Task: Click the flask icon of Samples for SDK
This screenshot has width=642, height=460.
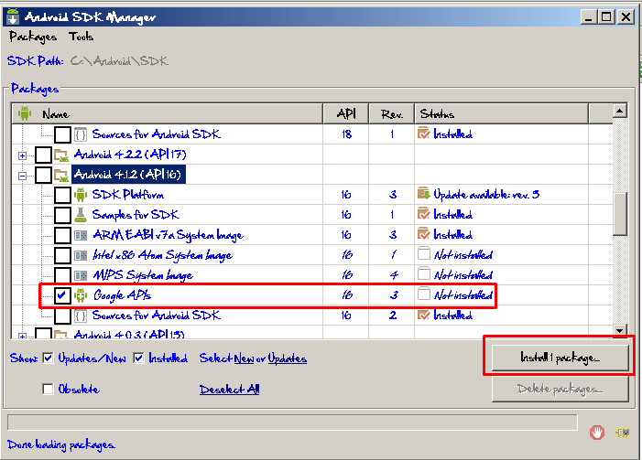Action: pos(81,215)
